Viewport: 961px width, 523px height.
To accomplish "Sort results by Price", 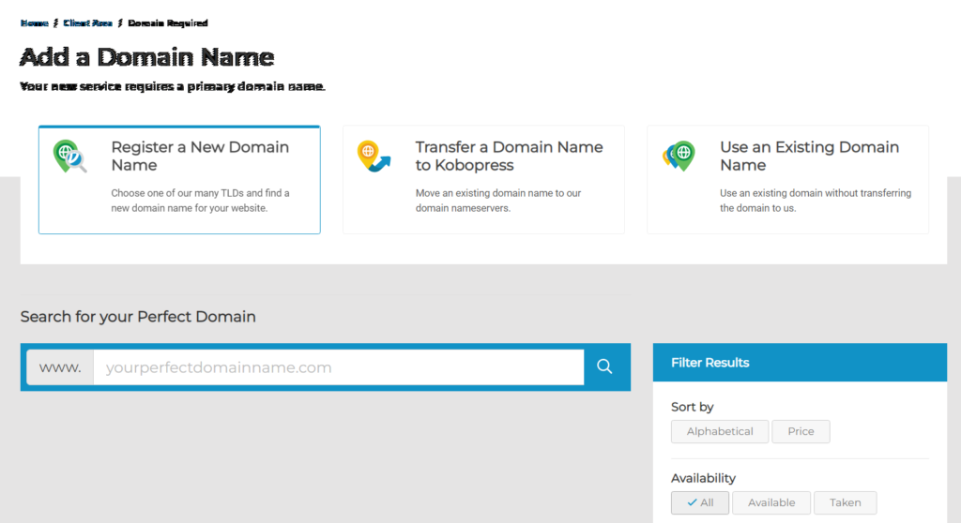I will 801,431.
